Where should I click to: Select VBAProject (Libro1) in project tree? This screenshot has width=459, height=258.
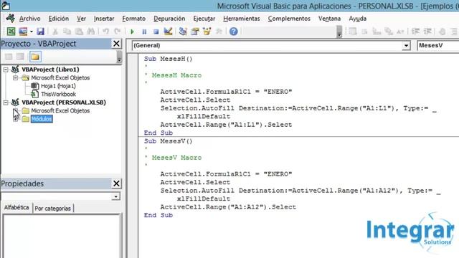coord(50,70)
